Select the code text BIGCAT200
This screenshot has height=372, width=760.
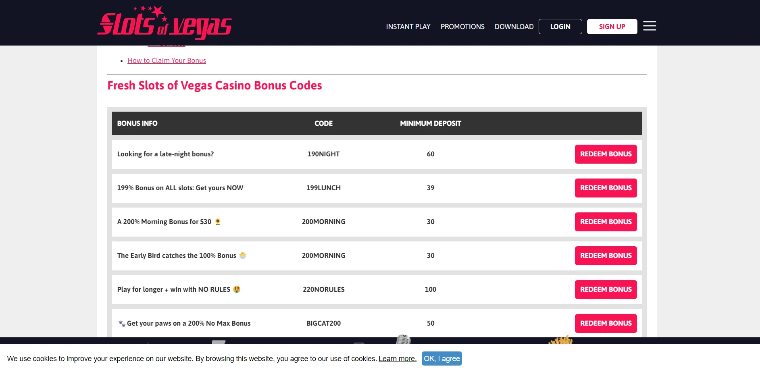(x=323, y=323)
